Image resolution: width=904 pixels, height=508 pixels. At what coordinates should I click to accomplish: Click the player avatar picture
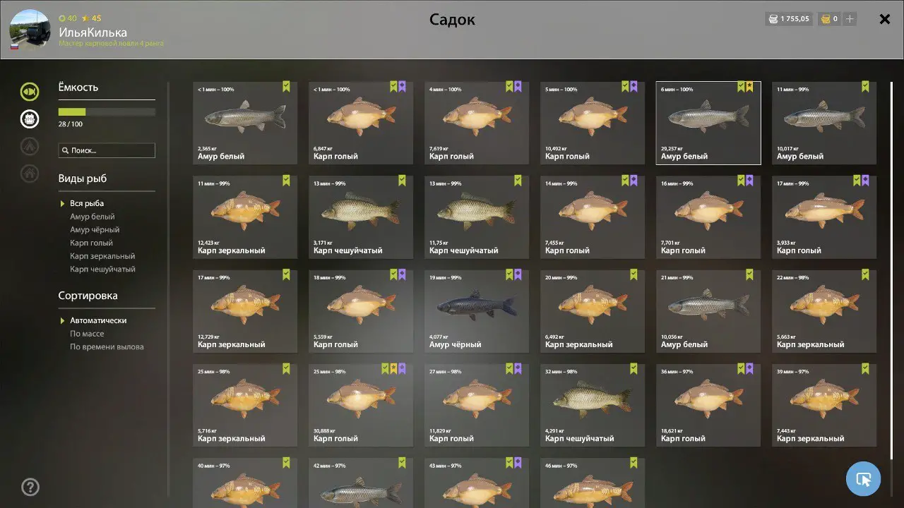click(x=30, y=30)
